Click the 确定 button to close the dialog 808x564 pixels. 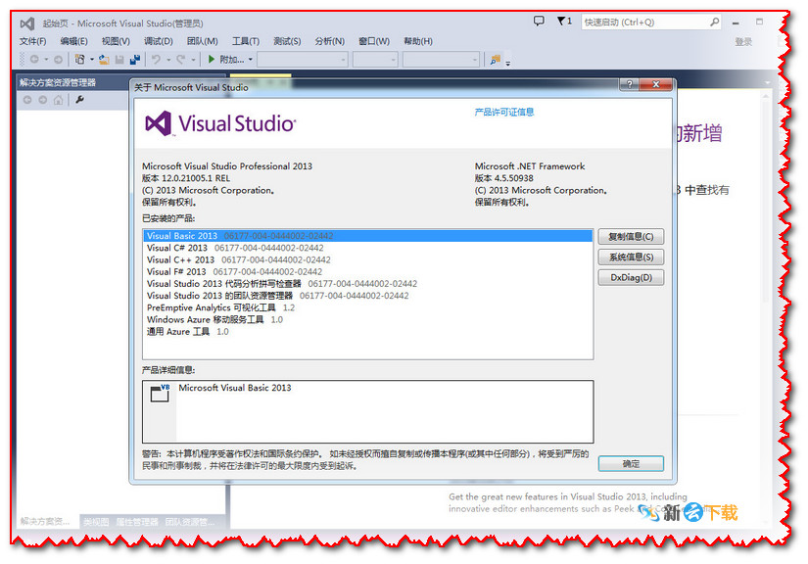[631, 463]
